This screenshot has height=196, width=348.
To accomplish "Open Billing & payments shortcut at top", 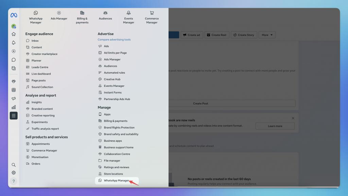I will pyautogui.click(x=82, y=17).
